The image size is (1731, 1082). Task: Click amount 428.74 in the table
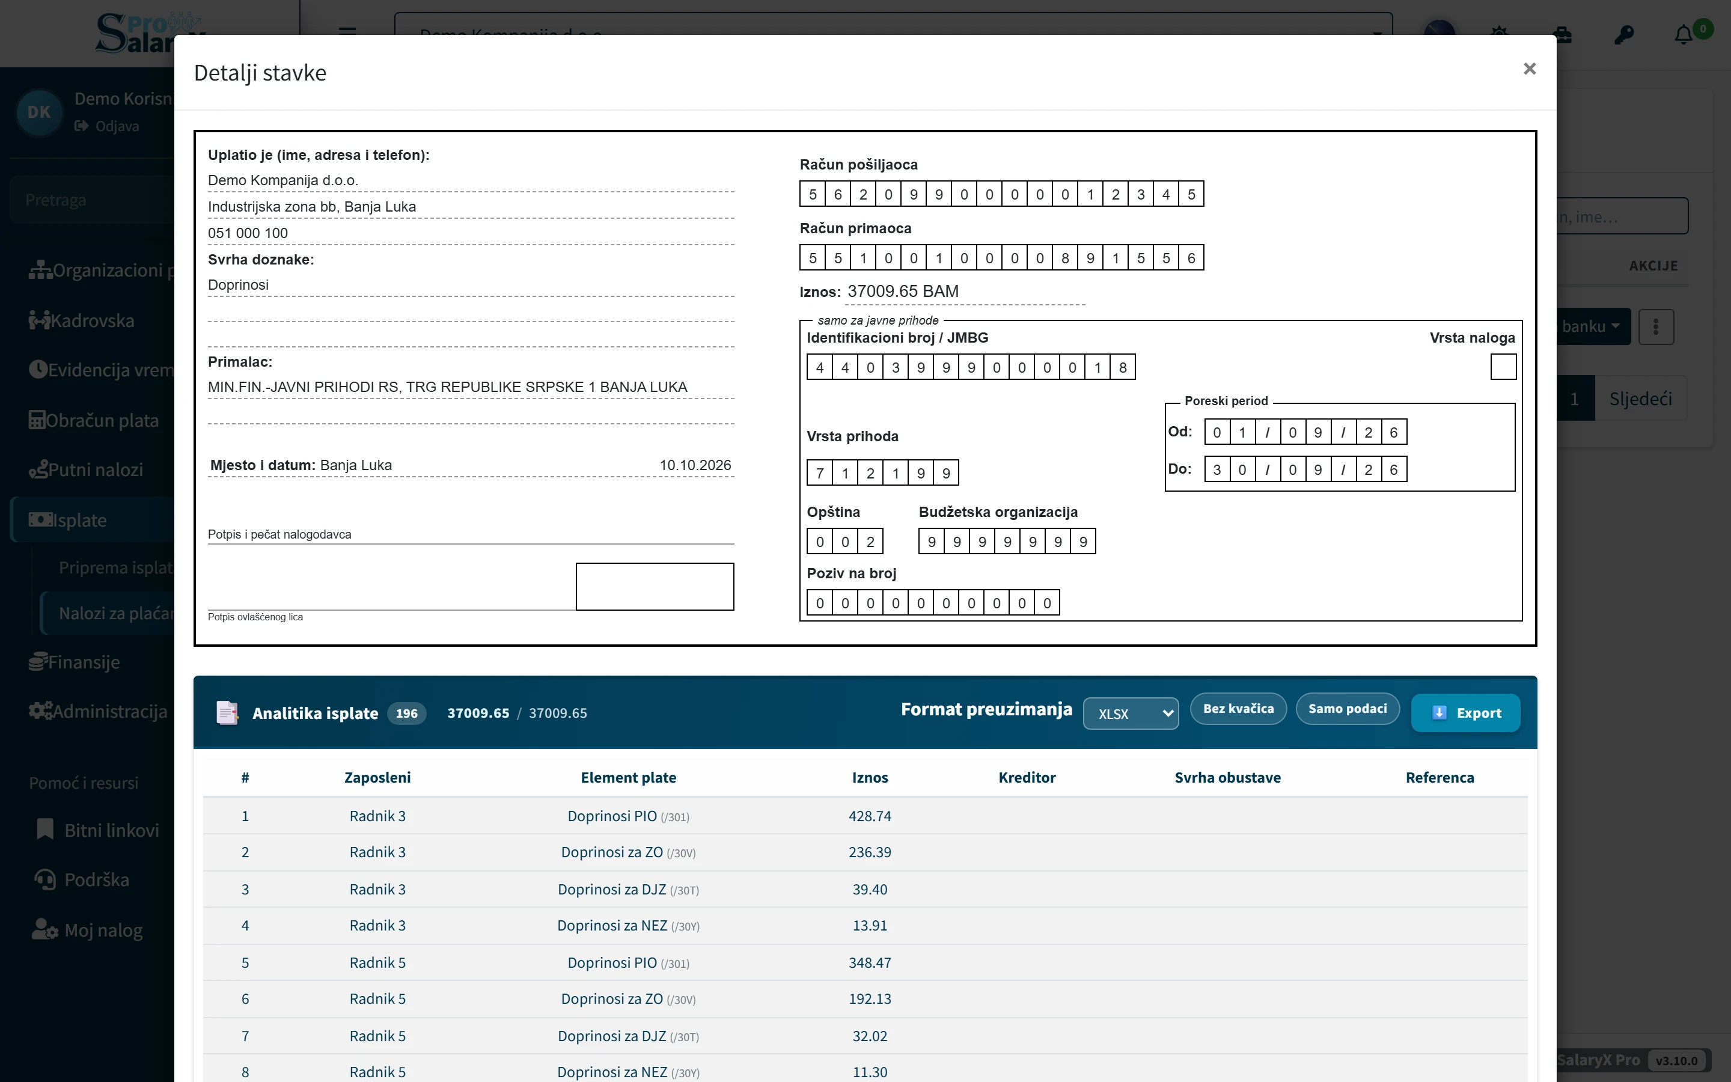(870, 816)
